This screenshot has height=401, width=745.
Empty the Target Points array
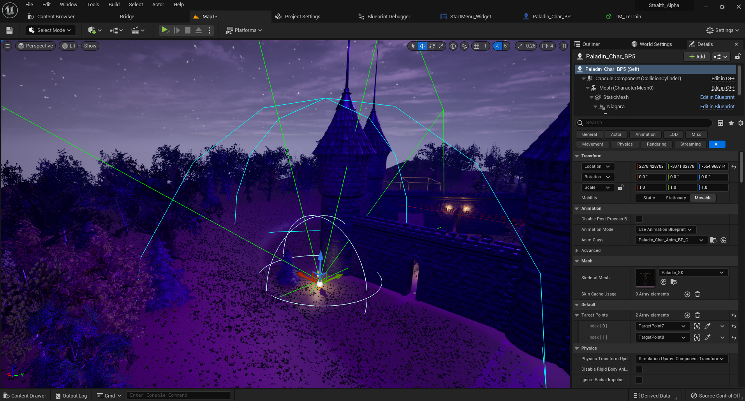tap(697, 315)
